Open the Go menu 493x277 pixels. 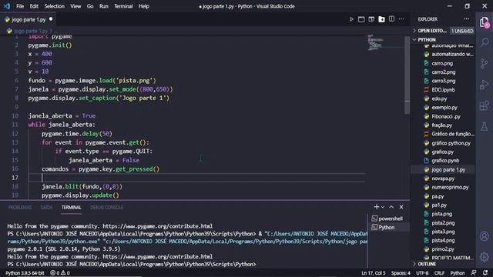pos(90,6)
